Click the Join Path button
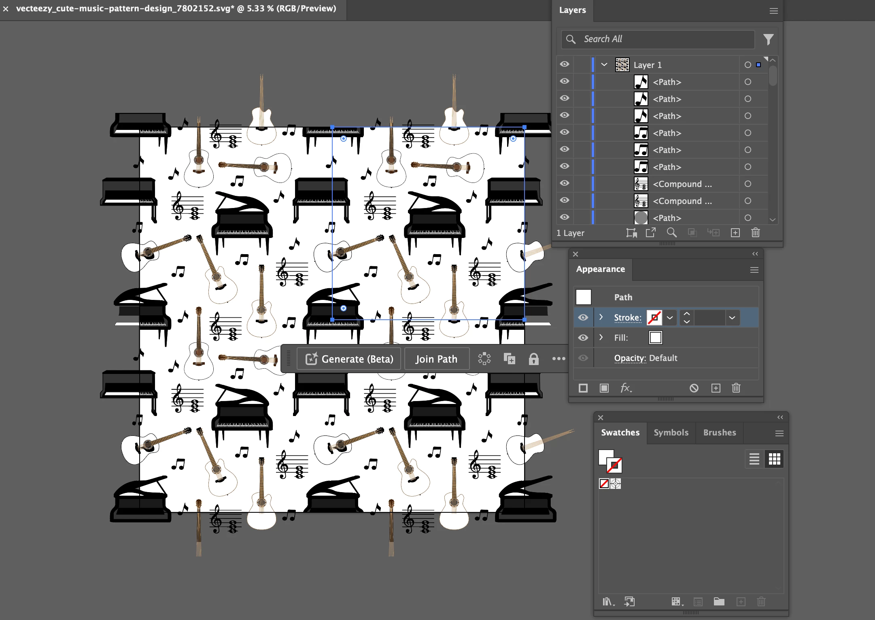 click(x=436, y=359)
